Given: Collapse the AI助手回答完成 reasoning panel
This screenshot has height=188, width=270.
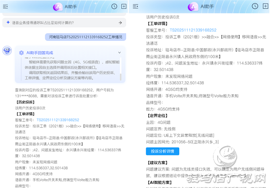Looking at the screenshot, I should click(x=119, y=53).
